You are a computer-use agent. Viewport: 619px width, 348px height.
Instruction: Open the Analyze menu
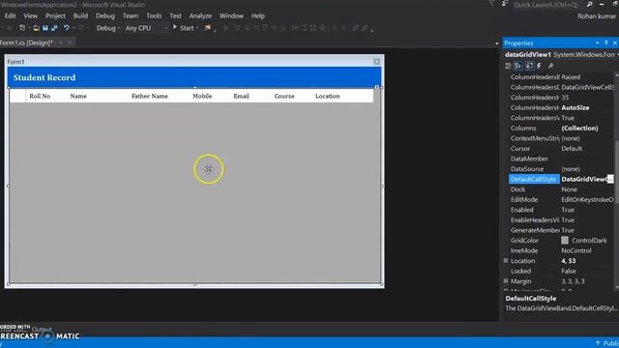click(x=200, y=15)
